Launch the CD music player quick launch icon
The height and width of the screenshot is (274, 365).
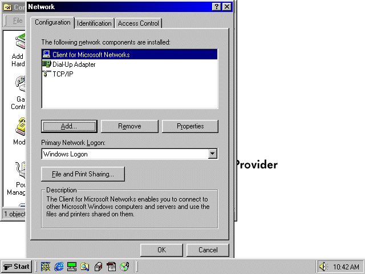tap(124, 267)
